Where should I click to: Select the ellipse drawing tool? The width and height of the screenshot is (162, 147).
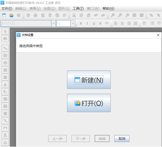tap(5, 63)
